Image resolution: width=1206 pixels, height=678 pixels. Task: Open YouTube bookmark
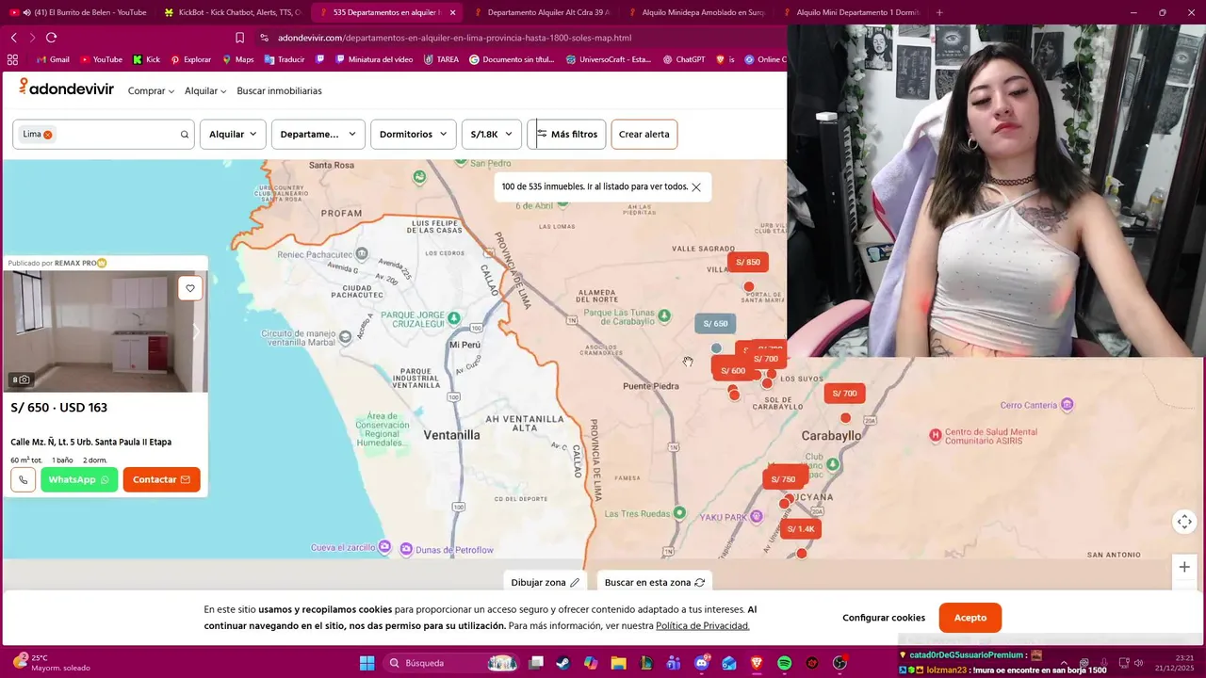coord(102,59)
